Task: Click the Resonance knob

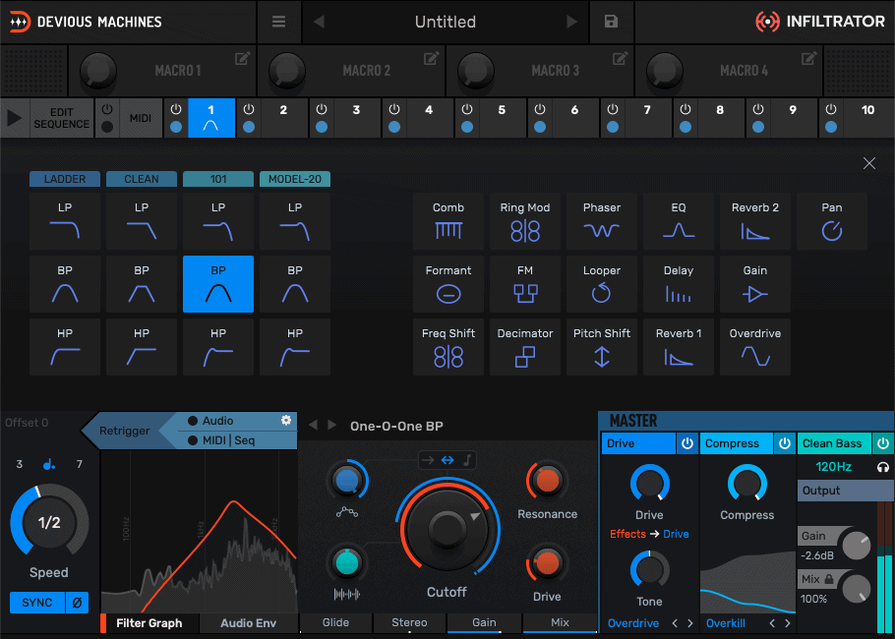Action: point(547,481)
